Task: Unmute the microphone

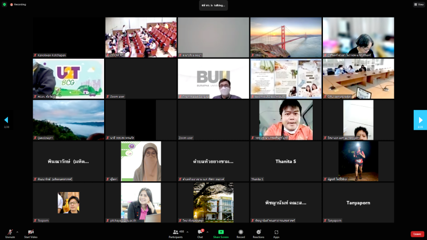Action: tap(9, 233)
